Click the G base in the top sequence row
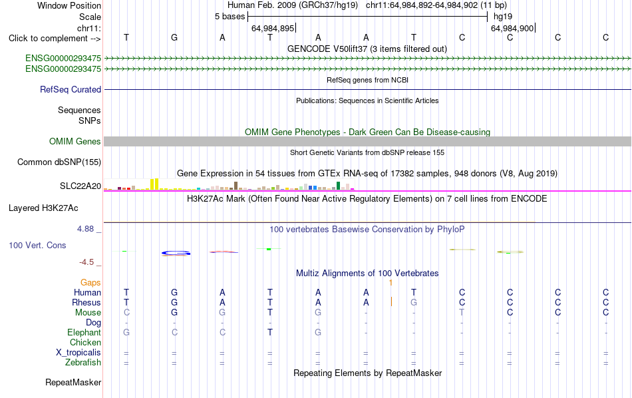Viewport: 632px width, 398px height. (174, 37)
